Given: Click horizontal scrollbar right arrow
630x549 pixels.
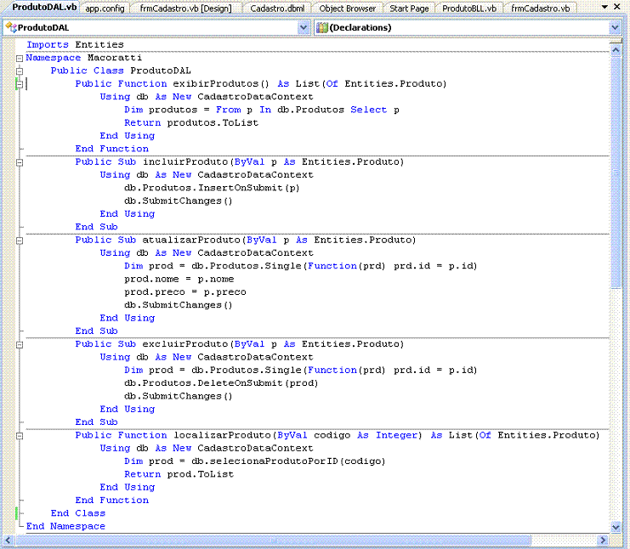Looking at the screenshot, I should 603,541.
